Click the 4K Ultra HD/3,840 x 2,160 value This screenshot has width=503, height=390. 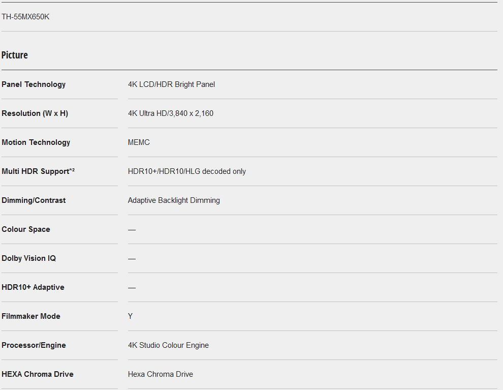click(x=171, y=113)
